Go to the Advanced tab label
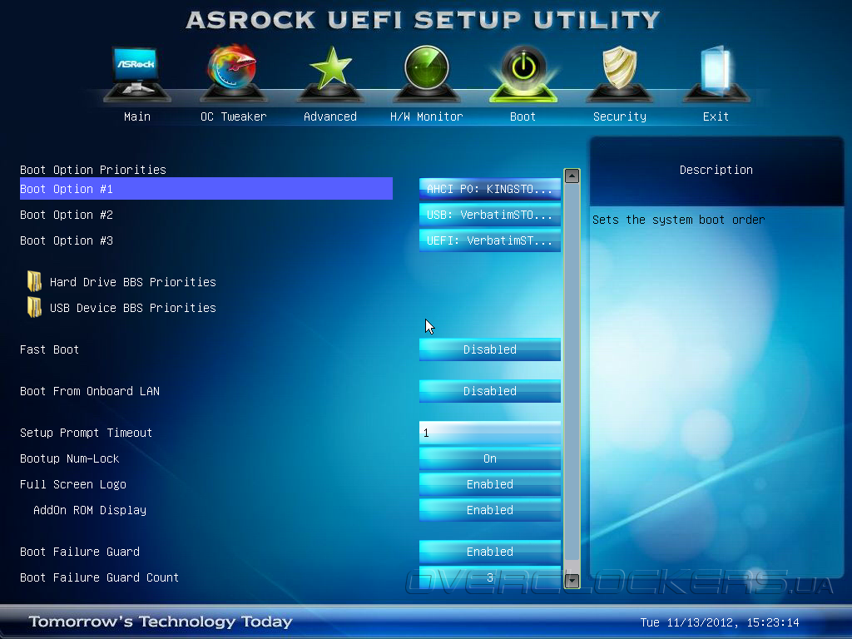This screenshot has height=639, width=852. pos(330,116)
